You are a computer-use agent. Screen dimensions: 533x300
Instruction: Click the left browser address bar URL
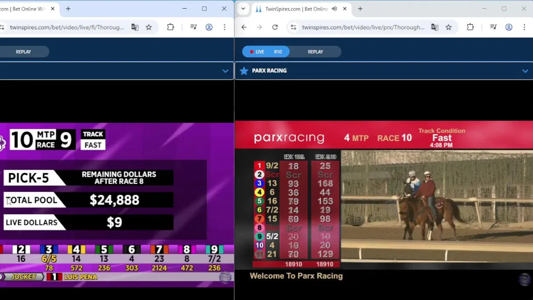tap(67, 27)
